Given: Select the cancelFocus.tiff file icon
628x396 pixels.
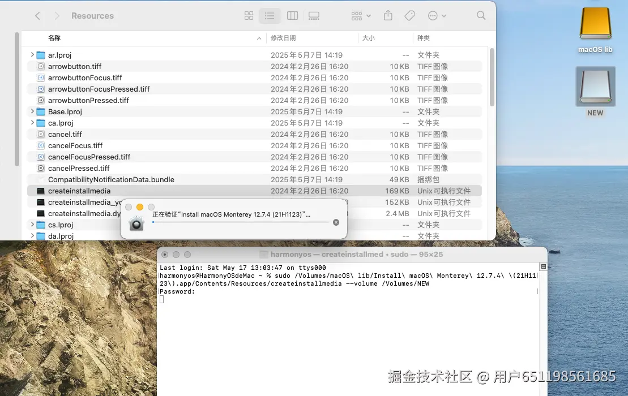Looking at the screenshot, I should (x=41, y=145).
